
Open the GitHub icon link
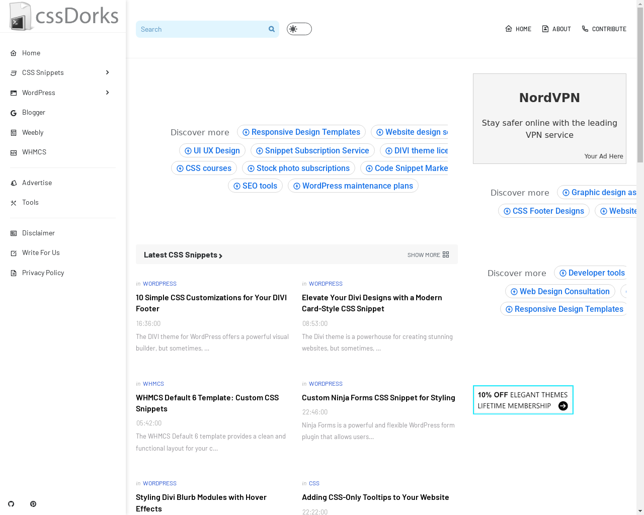[x=11, y=504]
